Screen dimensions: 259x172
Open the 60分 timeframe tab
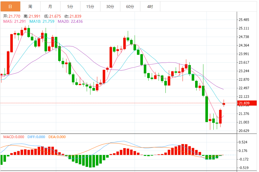130,7
